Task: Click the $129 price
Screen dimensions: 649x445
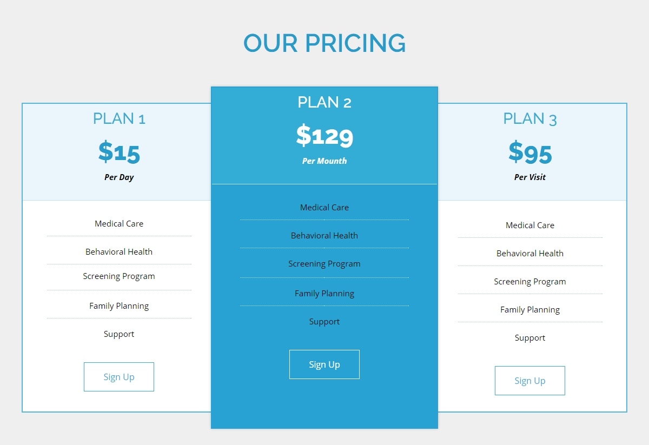Action: click(x=325, y=135)
